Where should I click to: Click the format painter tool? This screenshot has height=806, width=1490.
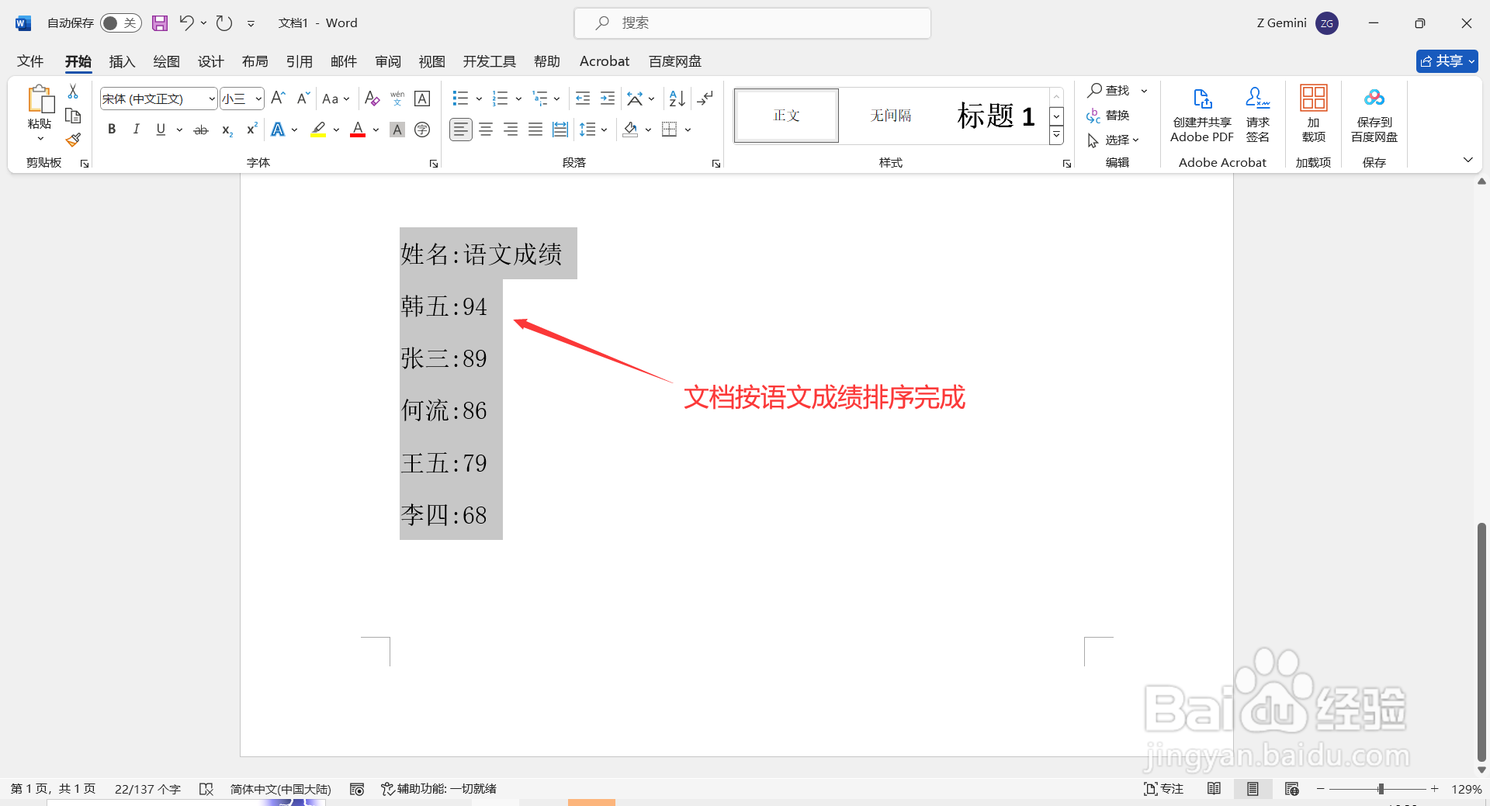[72, 140]
